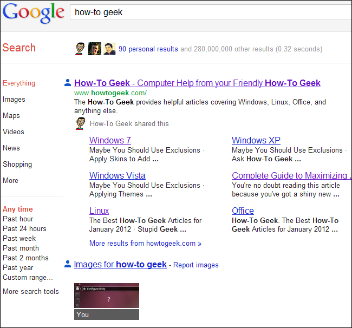
Task: Click '280,000,000 other results' text
Action: pos(233,49)
